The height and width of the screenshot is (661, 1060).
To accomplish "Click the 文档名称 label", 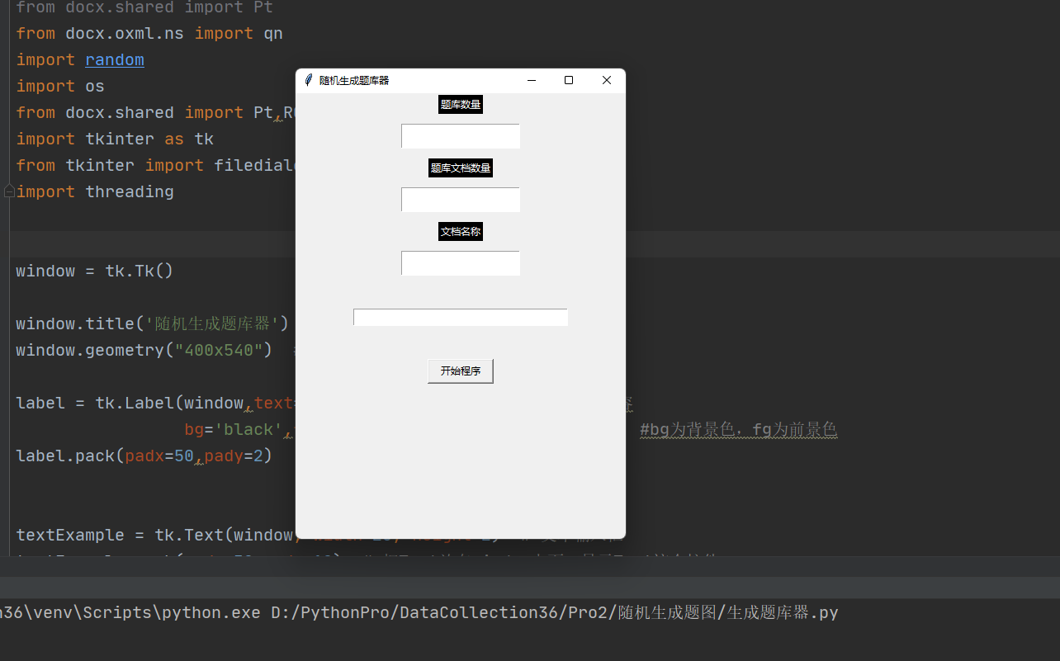I will pyautogui.click(x=461, y=232).
